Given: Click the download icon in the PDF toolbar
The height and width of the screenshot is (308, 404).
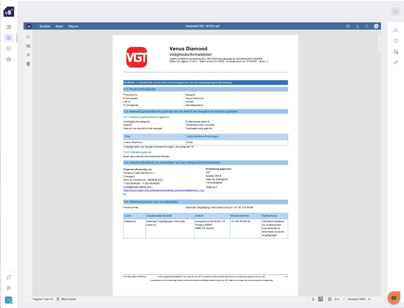Looking at the screenshot, I should [357, 26].
